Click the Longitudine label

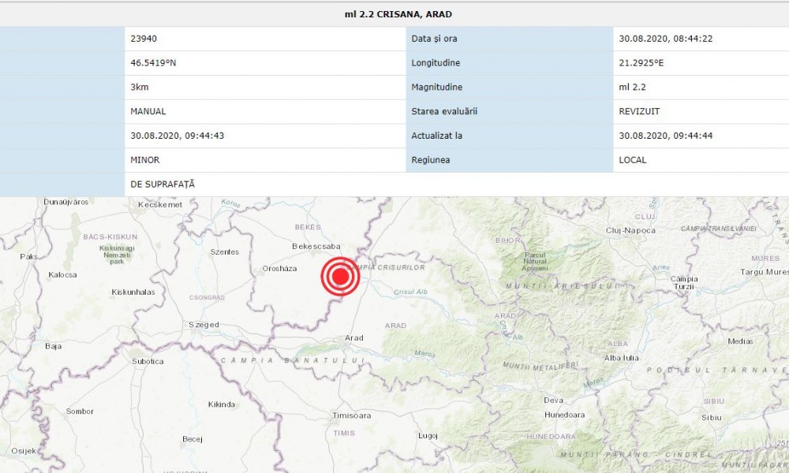436,63
